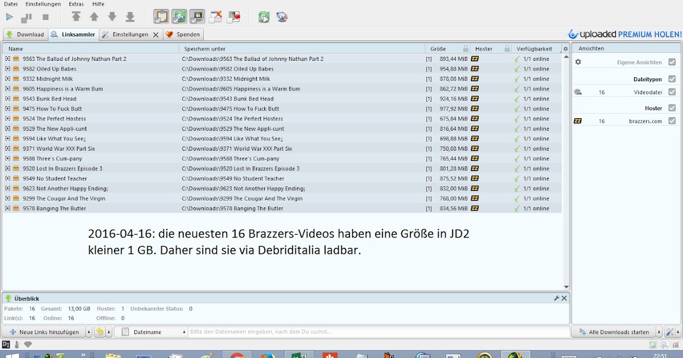This screenshot has width=683, height=358.
Task: Toggle the red-arrow toolbar option icon
Action: 233,17
